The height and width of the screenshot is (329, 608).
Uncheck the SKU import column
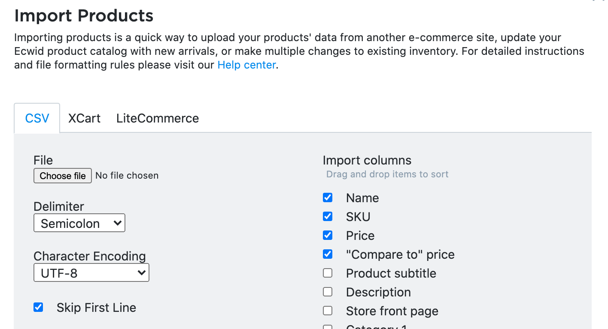point(328,216)
